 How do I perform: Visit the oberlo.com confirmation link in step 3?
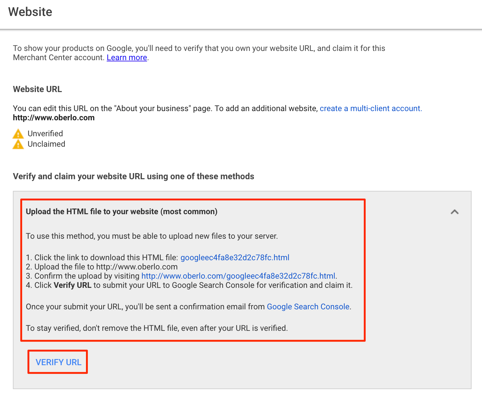pyautogui.click(x=238, y=276)
